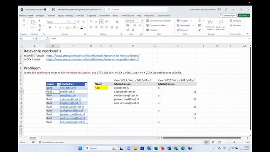
Task: Click the increase font size icon
Action: click(x=78, y=22)
